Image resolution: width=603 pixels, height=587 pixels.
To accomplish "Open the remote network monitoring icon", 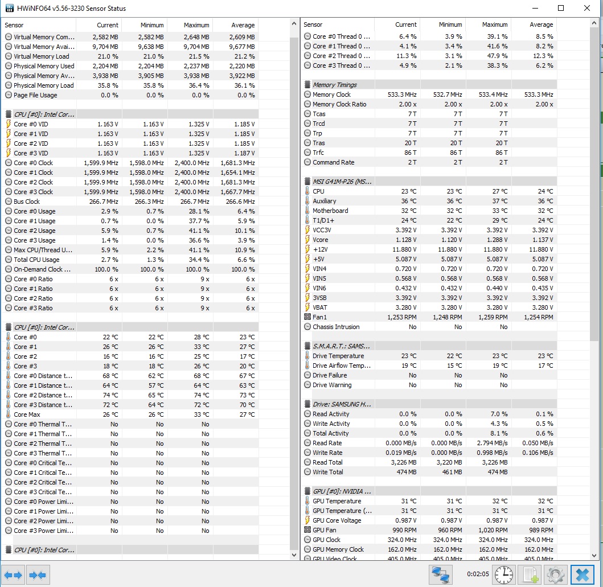I will click(x=441, y=574).
